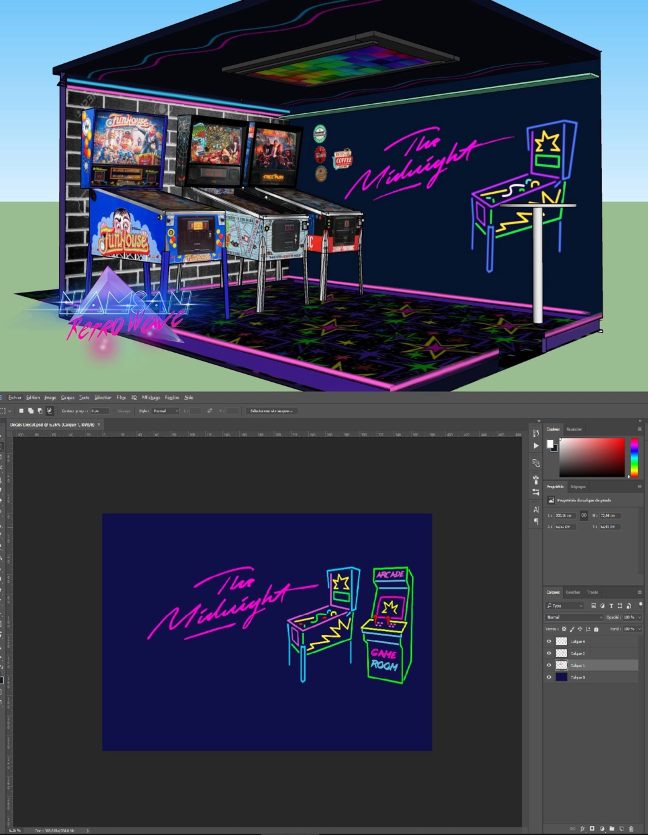
Task: Open the Couleur panel options menu
Action: click(639, 429)
